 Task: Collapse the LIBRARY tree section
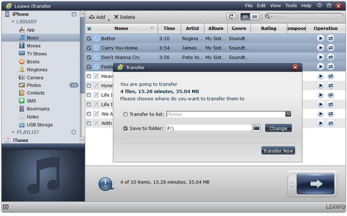[13, 22]
